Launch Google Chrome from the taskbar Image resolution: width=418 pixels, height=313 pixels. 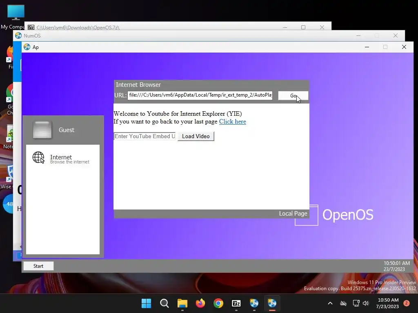(218, 303)
